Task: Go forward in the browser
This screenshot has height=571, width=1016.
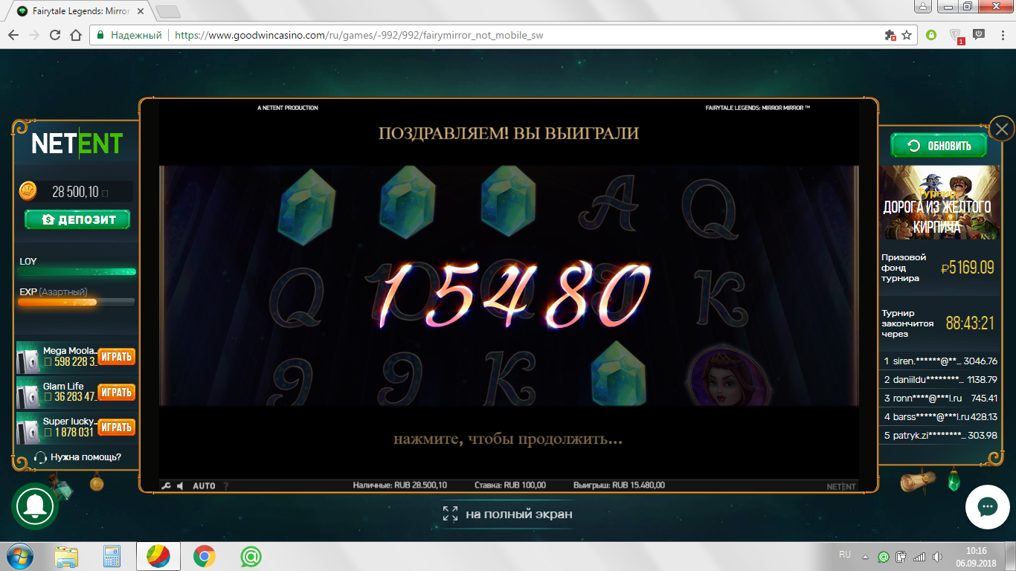Action: coord(34,35)
